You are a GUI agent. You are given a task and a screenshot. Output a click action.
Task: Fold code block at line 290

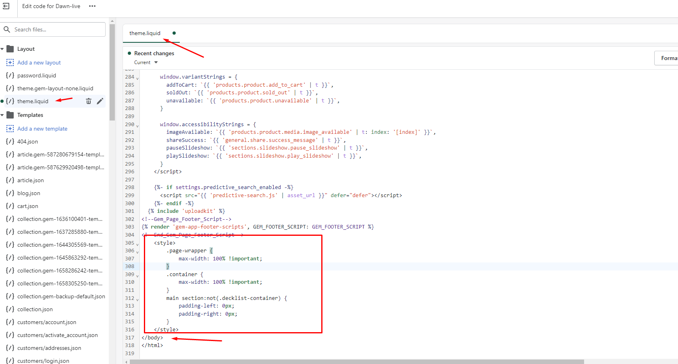pos(137,126)
